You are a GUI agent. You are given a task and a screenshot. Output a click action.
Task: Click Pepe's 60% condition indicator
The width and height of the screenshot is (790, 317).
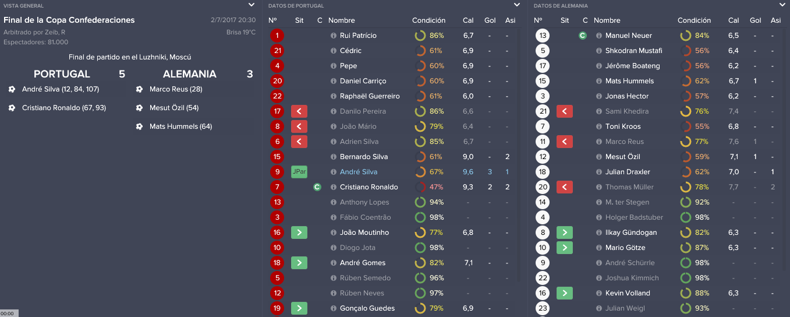coord(430,66)
